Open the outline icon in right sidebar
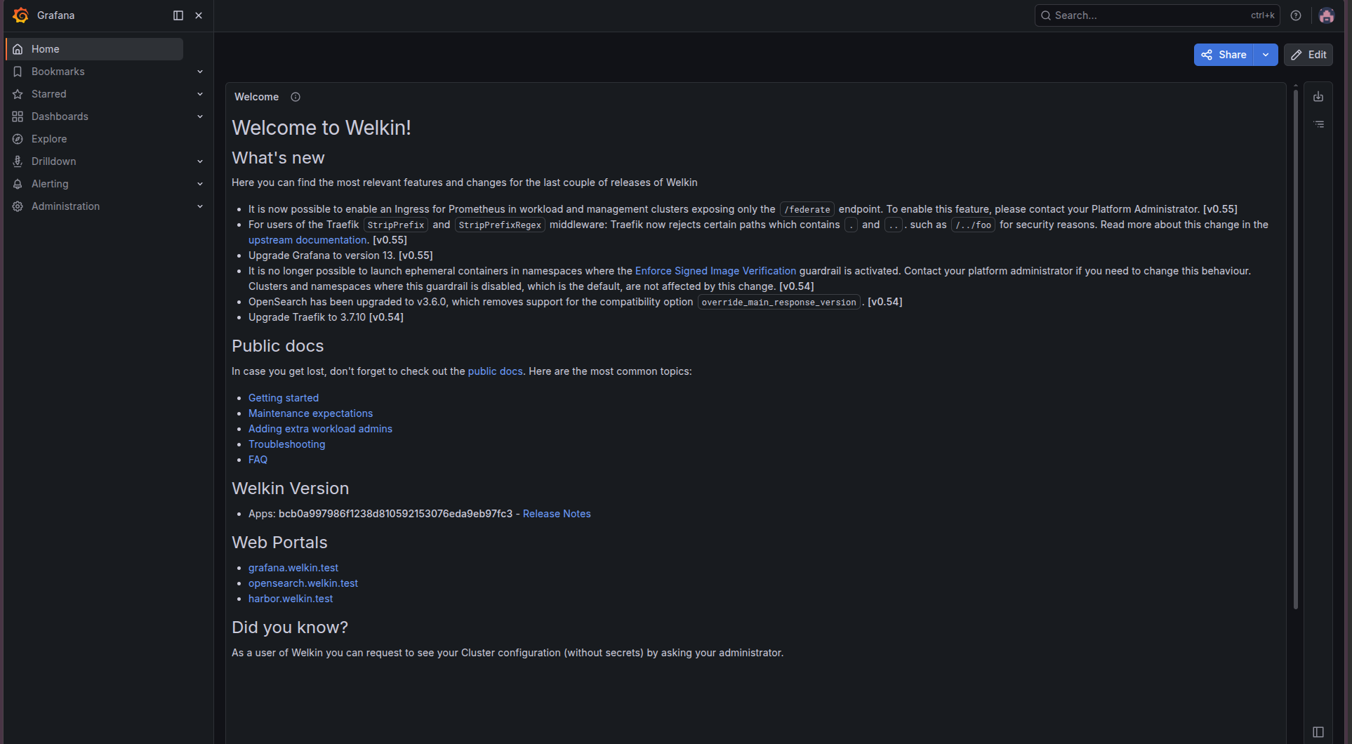Viewport: 1352px width, 744px height. tap(1318, 124)
